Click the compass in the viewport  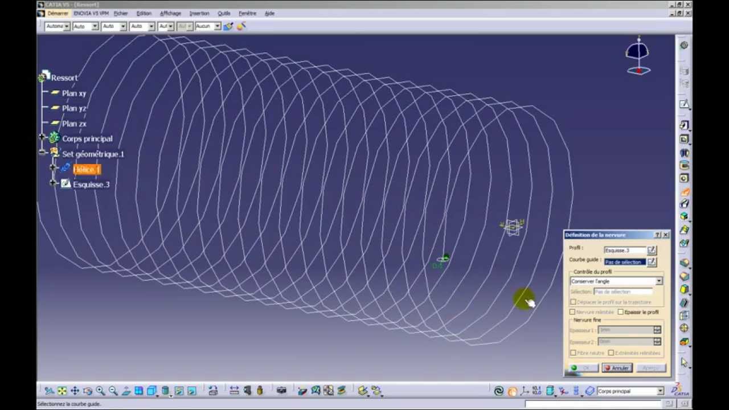click(x=637, y=57)
